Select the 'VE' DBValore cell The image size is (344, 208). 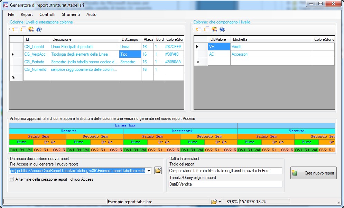(x=219, y=47)
